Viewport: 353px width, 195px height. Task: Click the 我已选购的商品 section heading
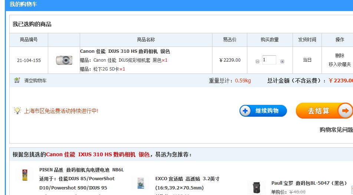pos(32,24)
